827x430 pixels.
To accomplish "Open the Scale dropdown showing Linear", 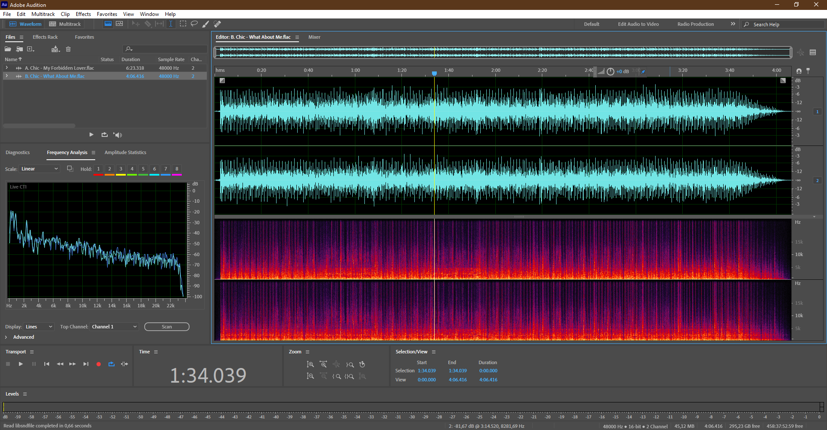I will [x=39, y=169].
